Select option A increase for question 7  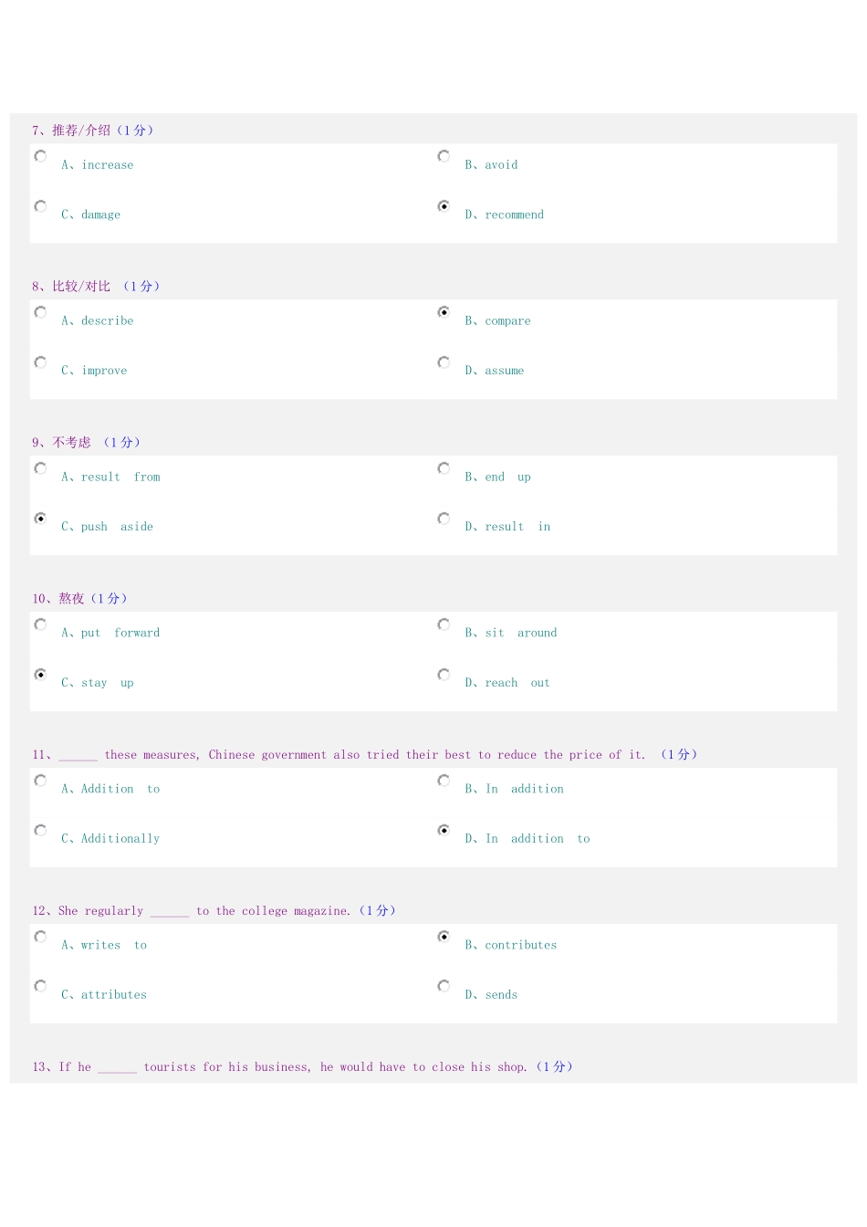[40, 156]
